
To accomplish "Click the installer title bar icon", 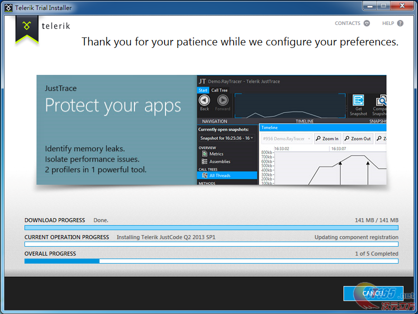I will [8, 7].
